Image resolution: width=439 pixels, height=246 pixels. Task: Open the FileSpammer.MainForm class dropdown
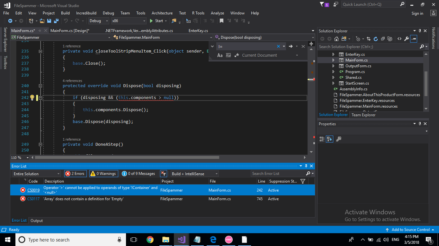[x=163, y=37]
